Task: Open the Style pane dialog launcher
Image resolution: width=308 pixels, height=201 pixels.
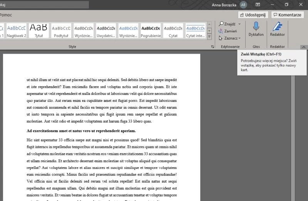Action: (x=213, y=47)
